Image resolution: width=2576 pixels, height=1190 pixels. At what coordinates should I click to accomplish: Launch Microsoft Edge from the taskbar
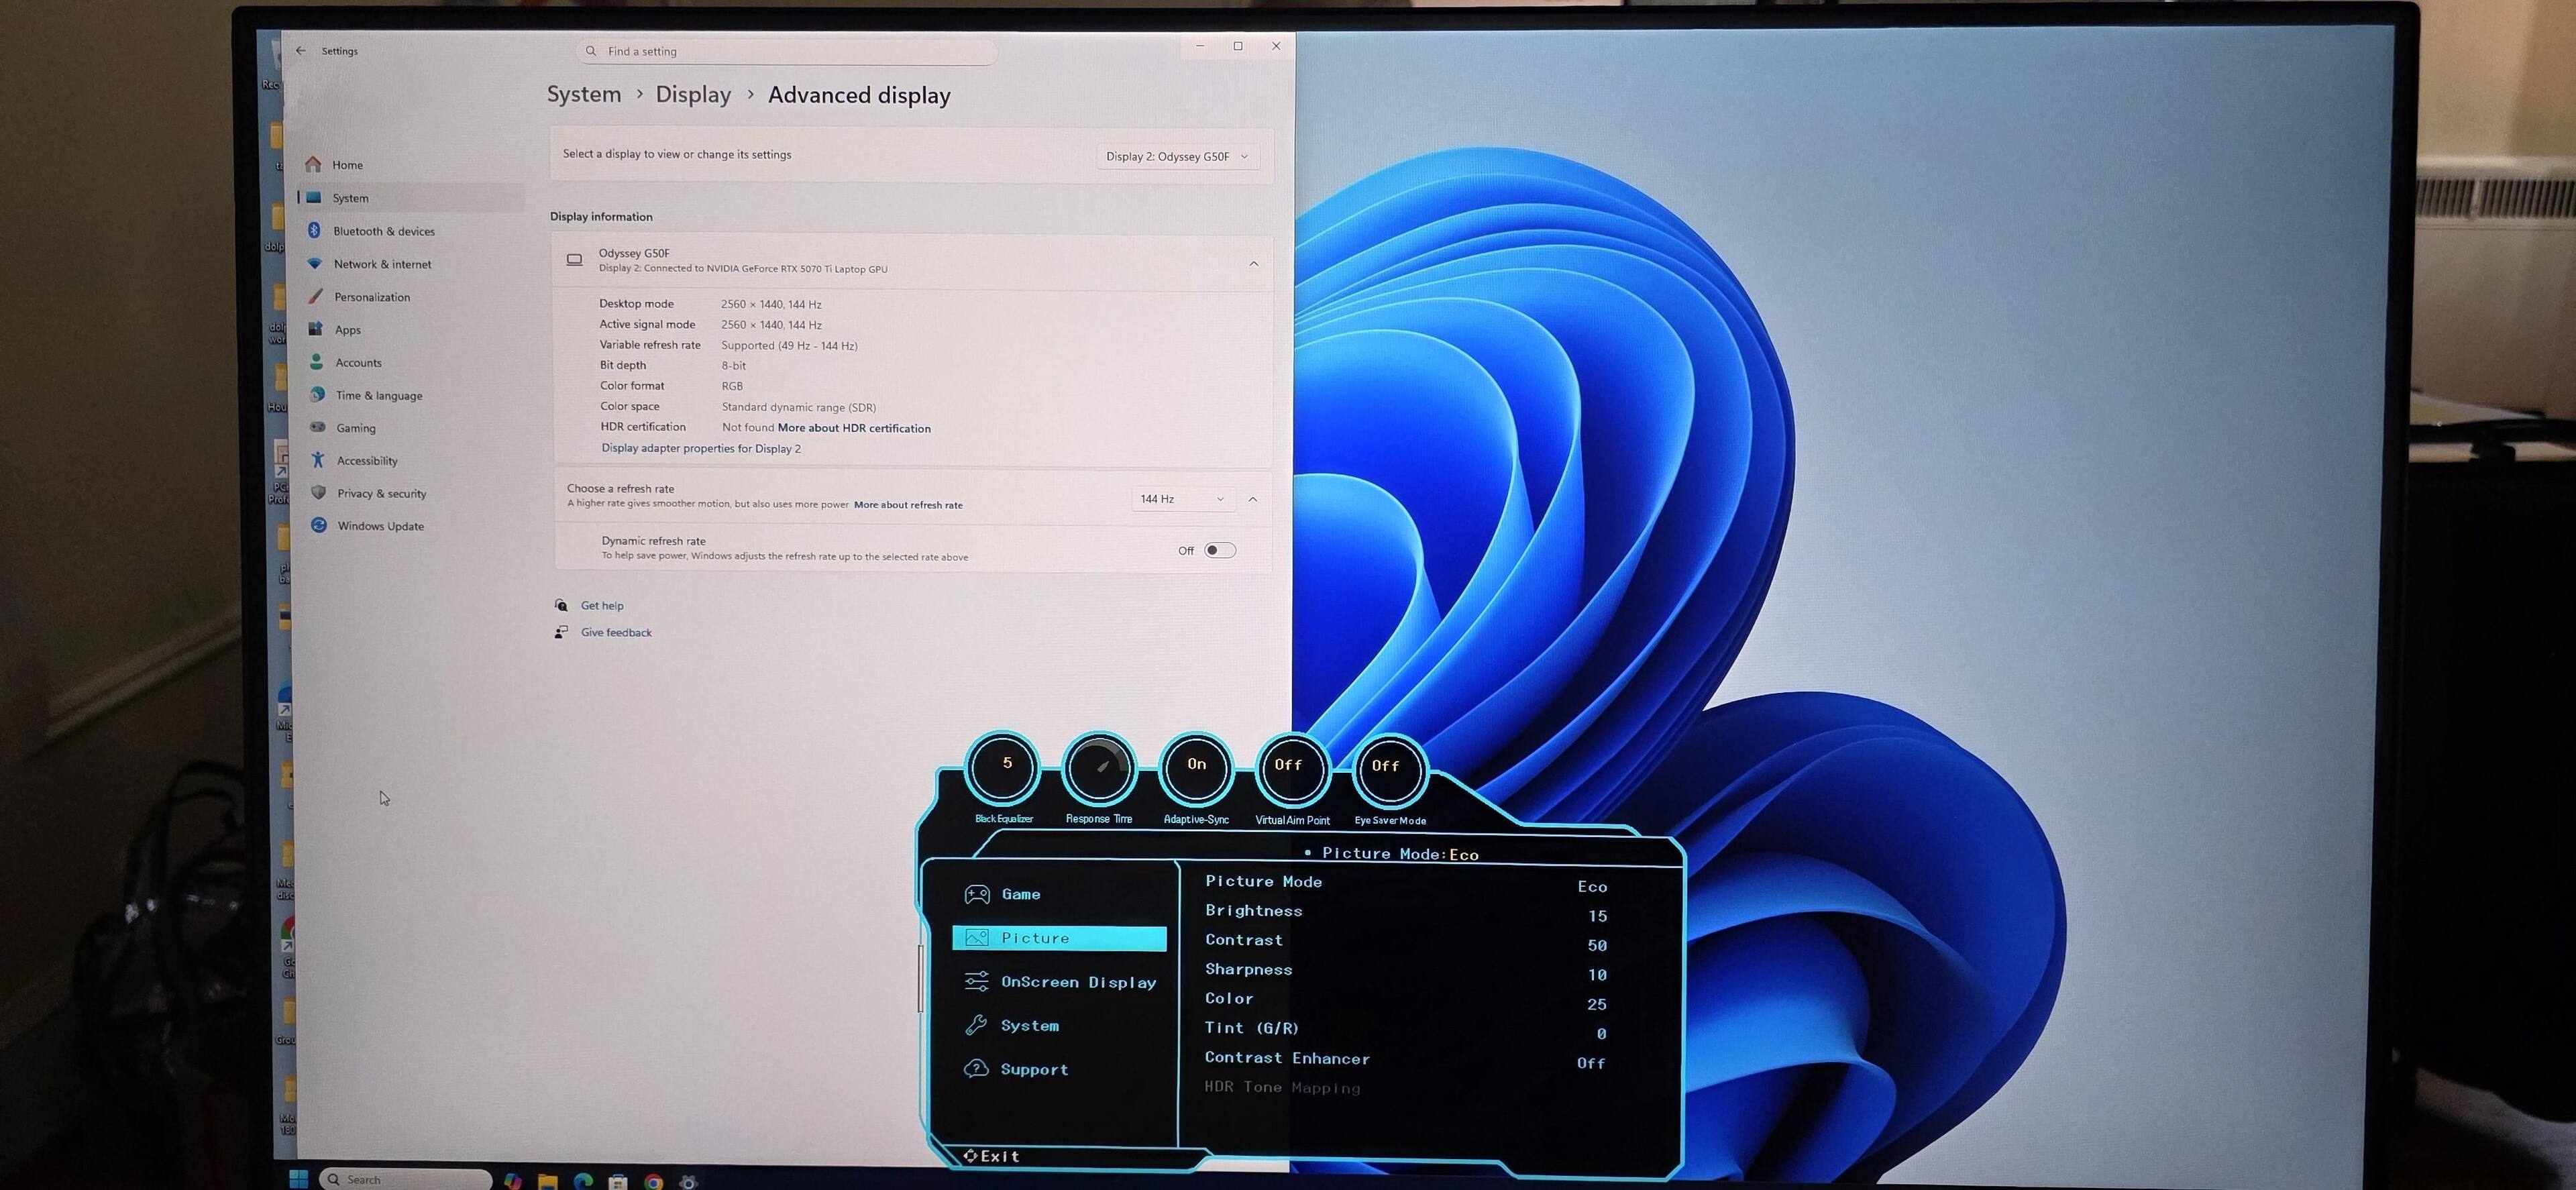coord(583,1182)
